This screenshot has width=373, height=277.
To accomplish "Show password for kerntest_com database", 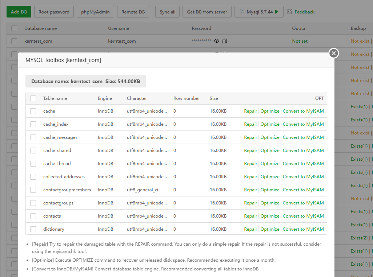I will point(217,41).
